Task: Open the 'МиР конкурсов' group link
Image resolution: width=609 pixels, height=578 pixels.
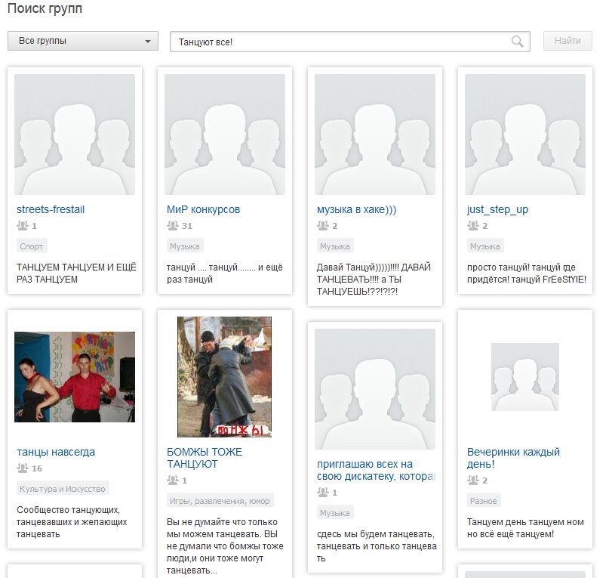Action: [203, 209]
